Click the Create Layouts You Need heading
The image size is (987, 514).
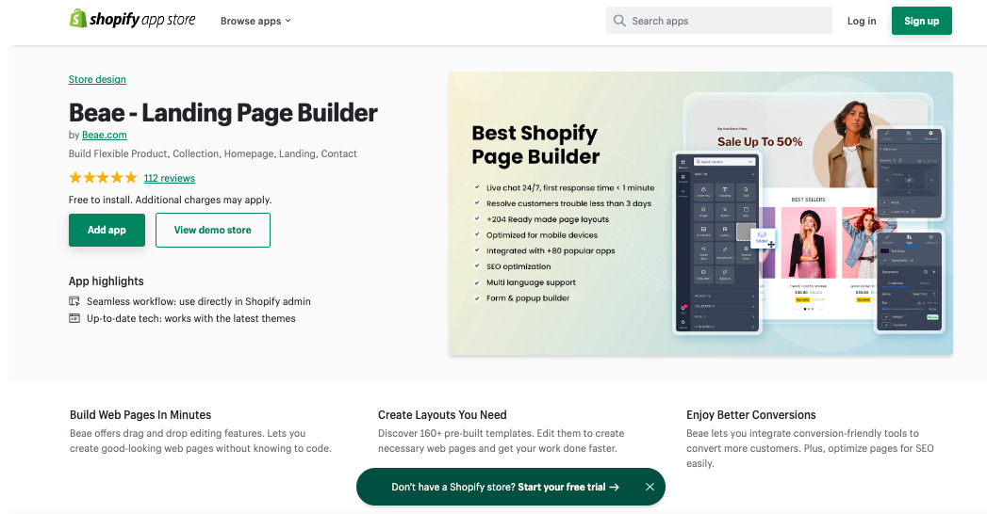[442, 415]
